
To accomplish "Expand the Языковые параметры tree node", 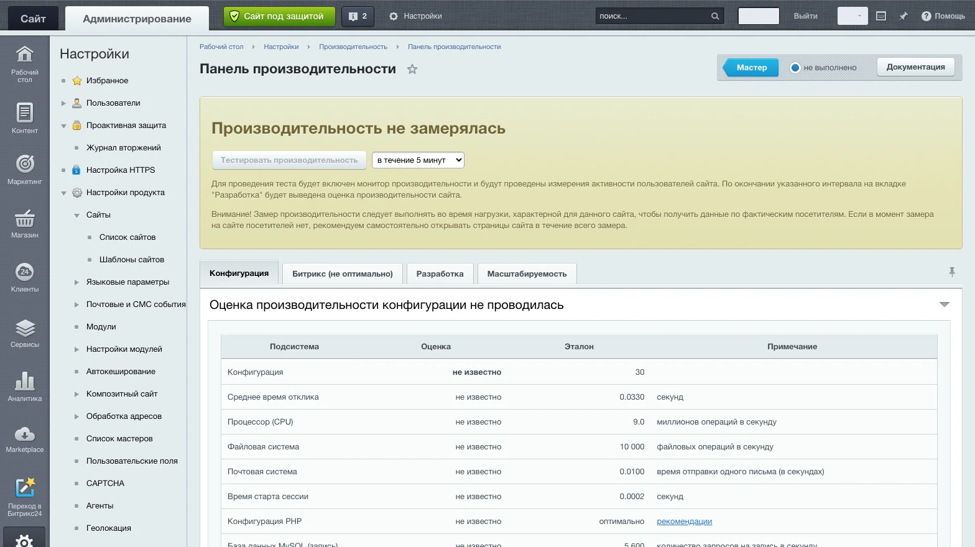I will (76, 282).
